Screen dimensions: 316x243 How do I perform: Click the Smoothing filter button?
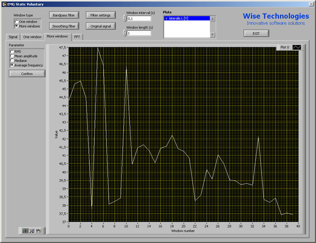pyautogui.click(x=64, y=26)
